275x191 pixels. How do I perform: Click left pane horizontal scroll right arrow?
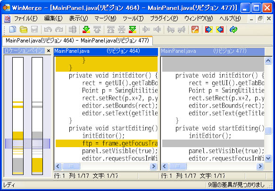[x=153, y=166]
